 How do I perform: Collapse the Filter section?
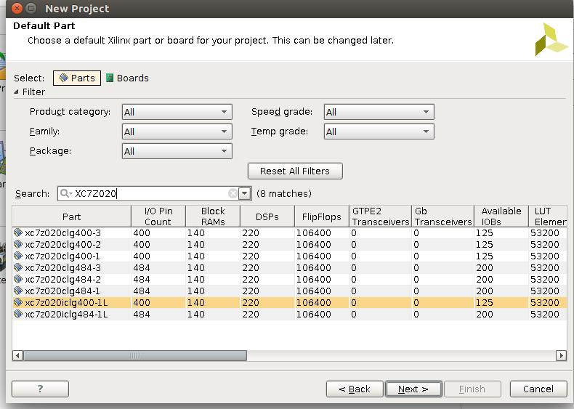[17, 92]
